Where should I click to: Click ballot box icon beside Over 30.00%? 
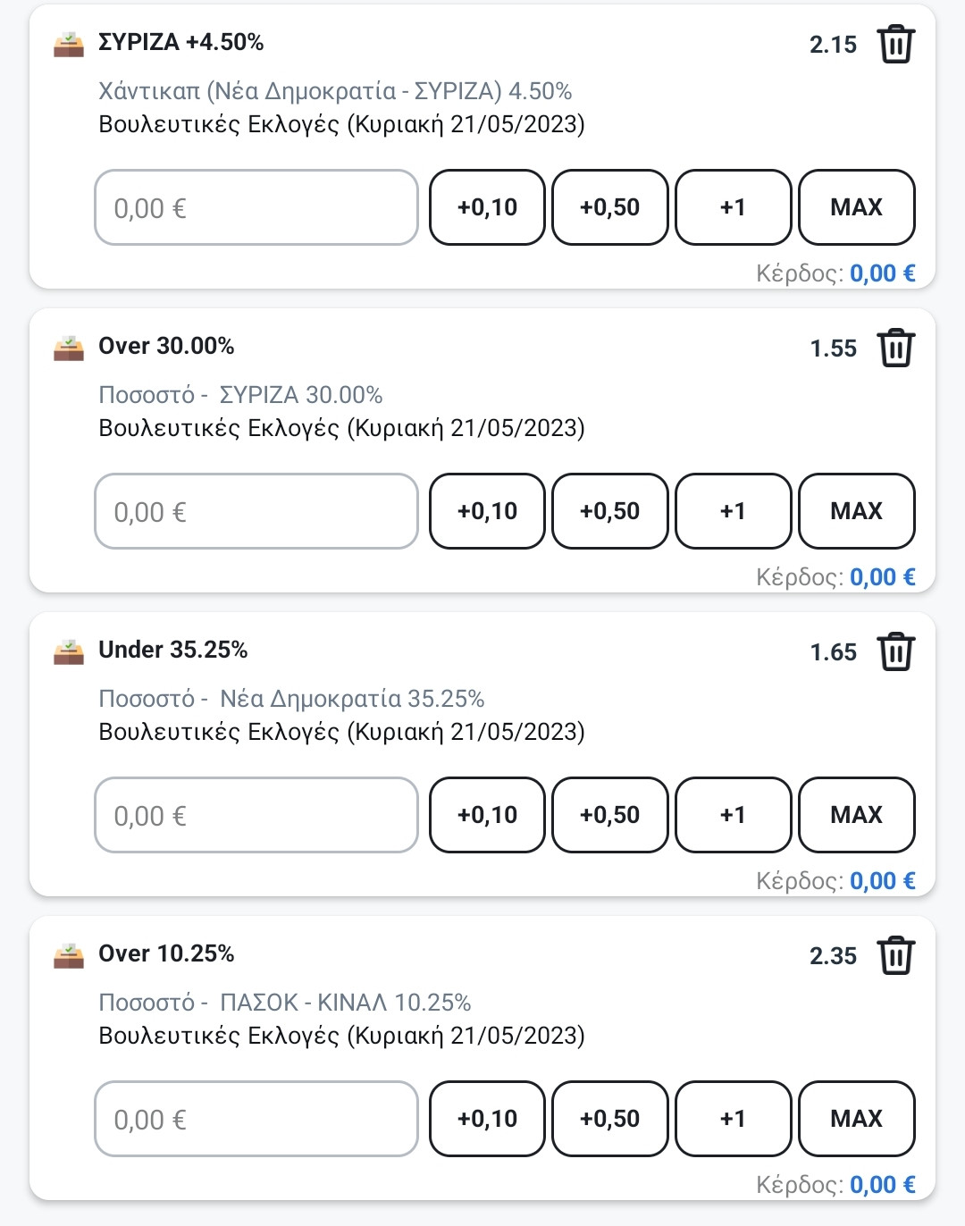tap(69, 348)
